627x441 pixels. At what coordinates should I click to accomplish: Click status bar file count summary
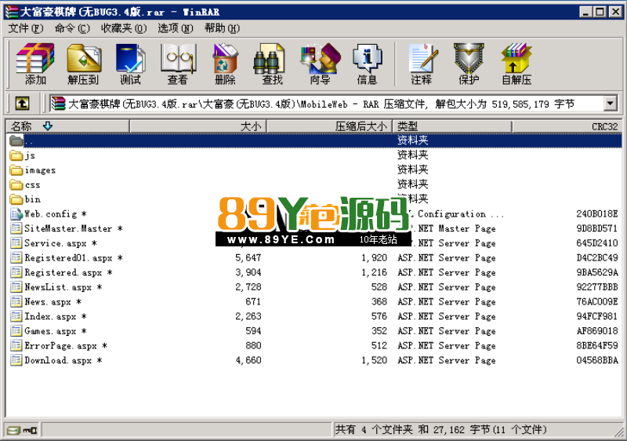click(440, 430)
